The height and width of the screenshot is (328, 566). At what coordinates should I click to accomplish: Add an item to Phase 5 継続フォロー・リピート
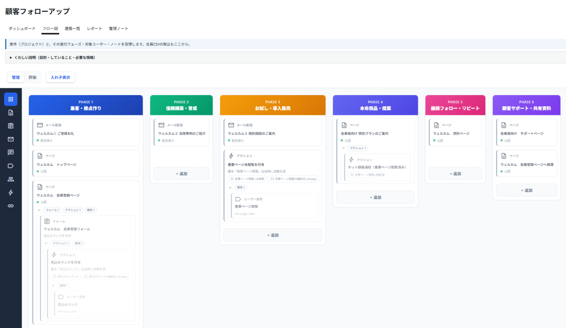click(x=455, y=174)
